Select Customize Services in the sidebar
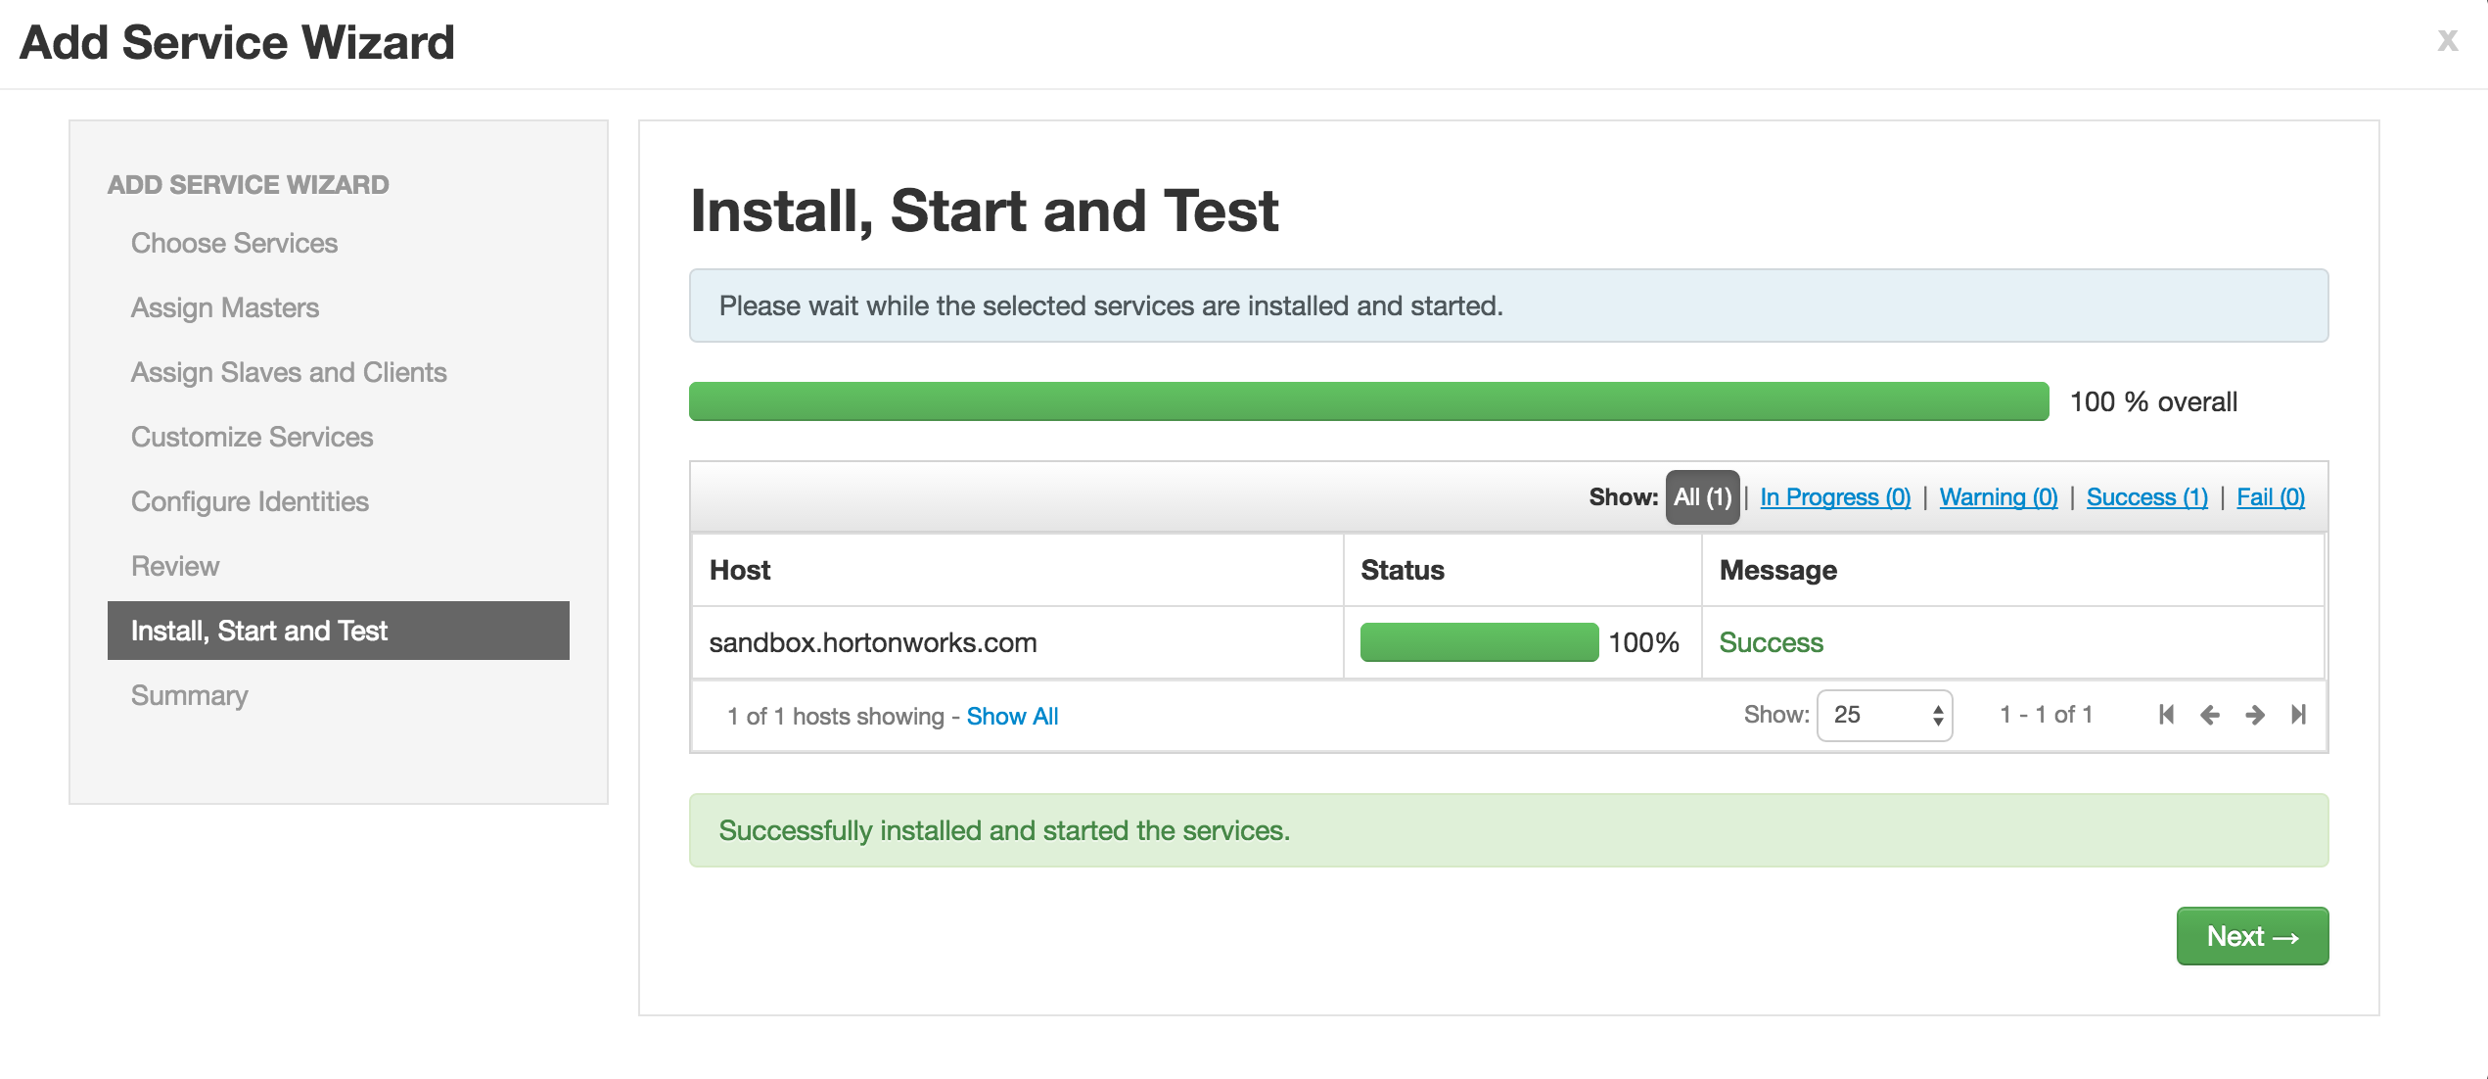Image resolution: width=2488 pixels, height=1079 pixels. coord(252,437)
